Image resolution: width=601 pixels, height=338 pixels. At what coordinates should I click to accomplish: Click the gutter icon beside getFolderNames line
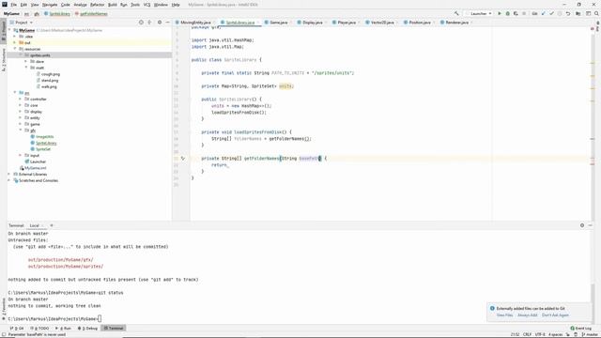tap(183, 158)
